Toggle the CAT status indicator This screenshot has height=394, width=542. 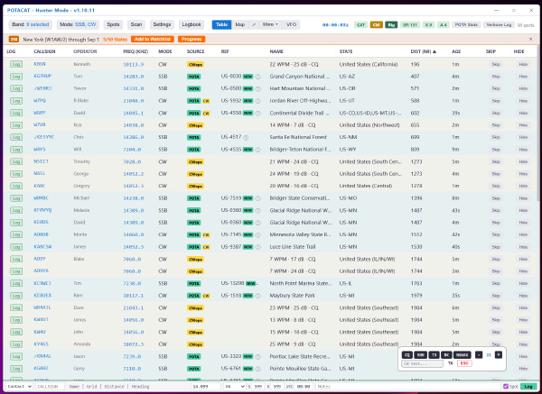point(360,25)
